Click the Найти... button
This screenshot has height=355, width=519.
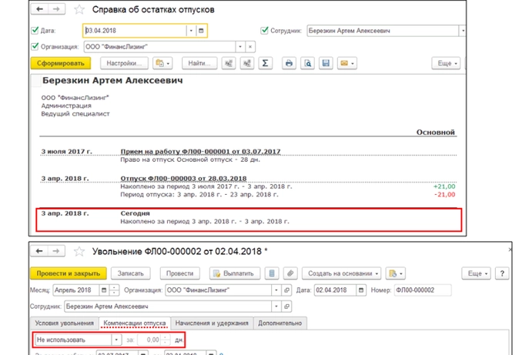[x=199, y=63]
